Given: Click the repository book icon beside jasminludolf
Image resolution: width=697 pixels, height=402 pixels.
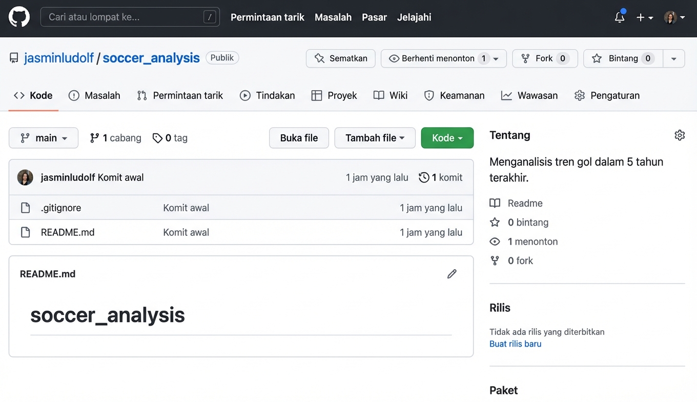Looking at the screenshot, I should pos(14,58).
